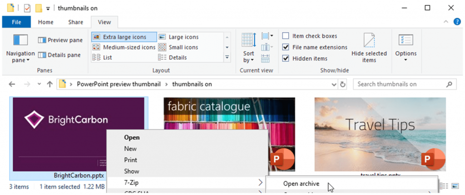Open the Options dropdown
465x195 pixels.
coord(406,48)
